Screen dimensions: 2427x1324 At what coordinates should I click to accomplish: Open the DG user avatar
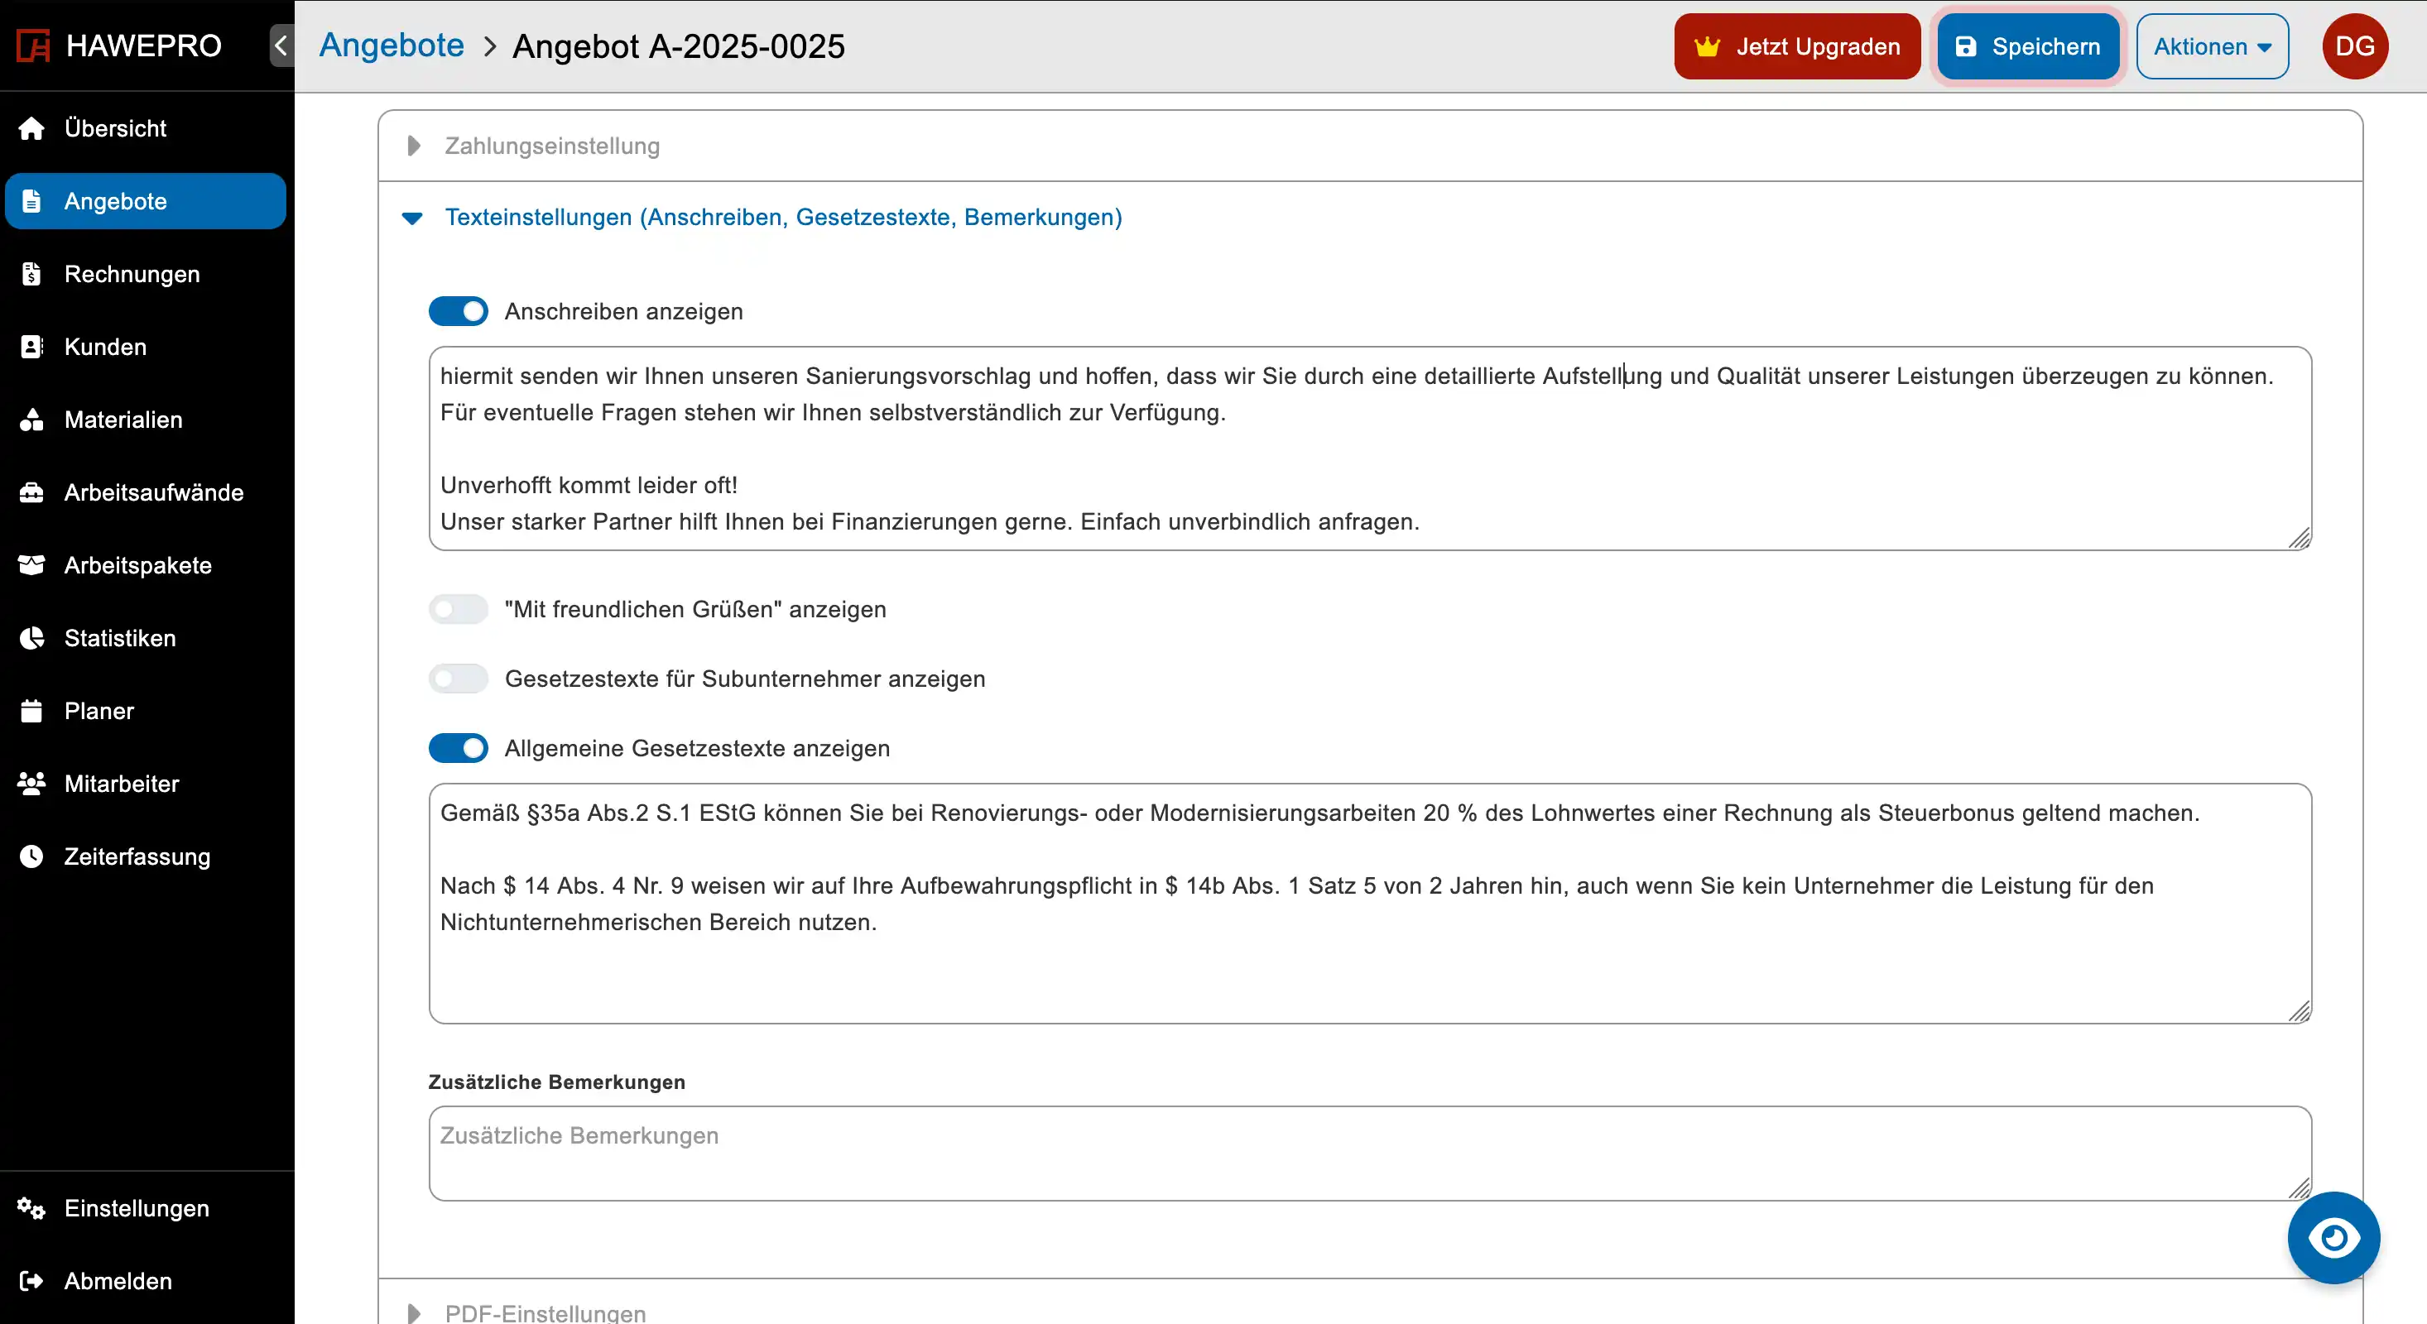coord(2354,46)
